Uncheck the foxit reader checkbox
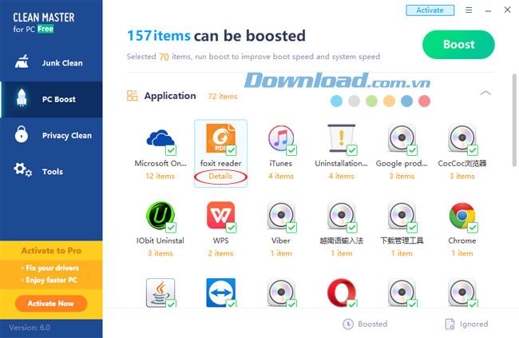519x338 pixels. point(231,150)
